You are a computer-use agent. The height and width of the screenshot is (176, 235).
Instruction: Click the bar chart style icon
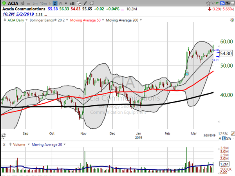[x=72, y=3]
